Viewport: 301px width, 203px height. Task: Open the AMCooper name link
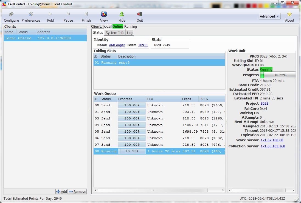point(117,45)
